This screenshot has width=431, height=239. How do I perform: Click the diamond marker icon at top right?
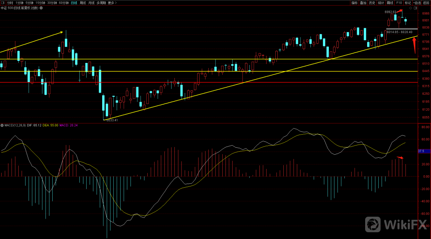click(410, 8)
